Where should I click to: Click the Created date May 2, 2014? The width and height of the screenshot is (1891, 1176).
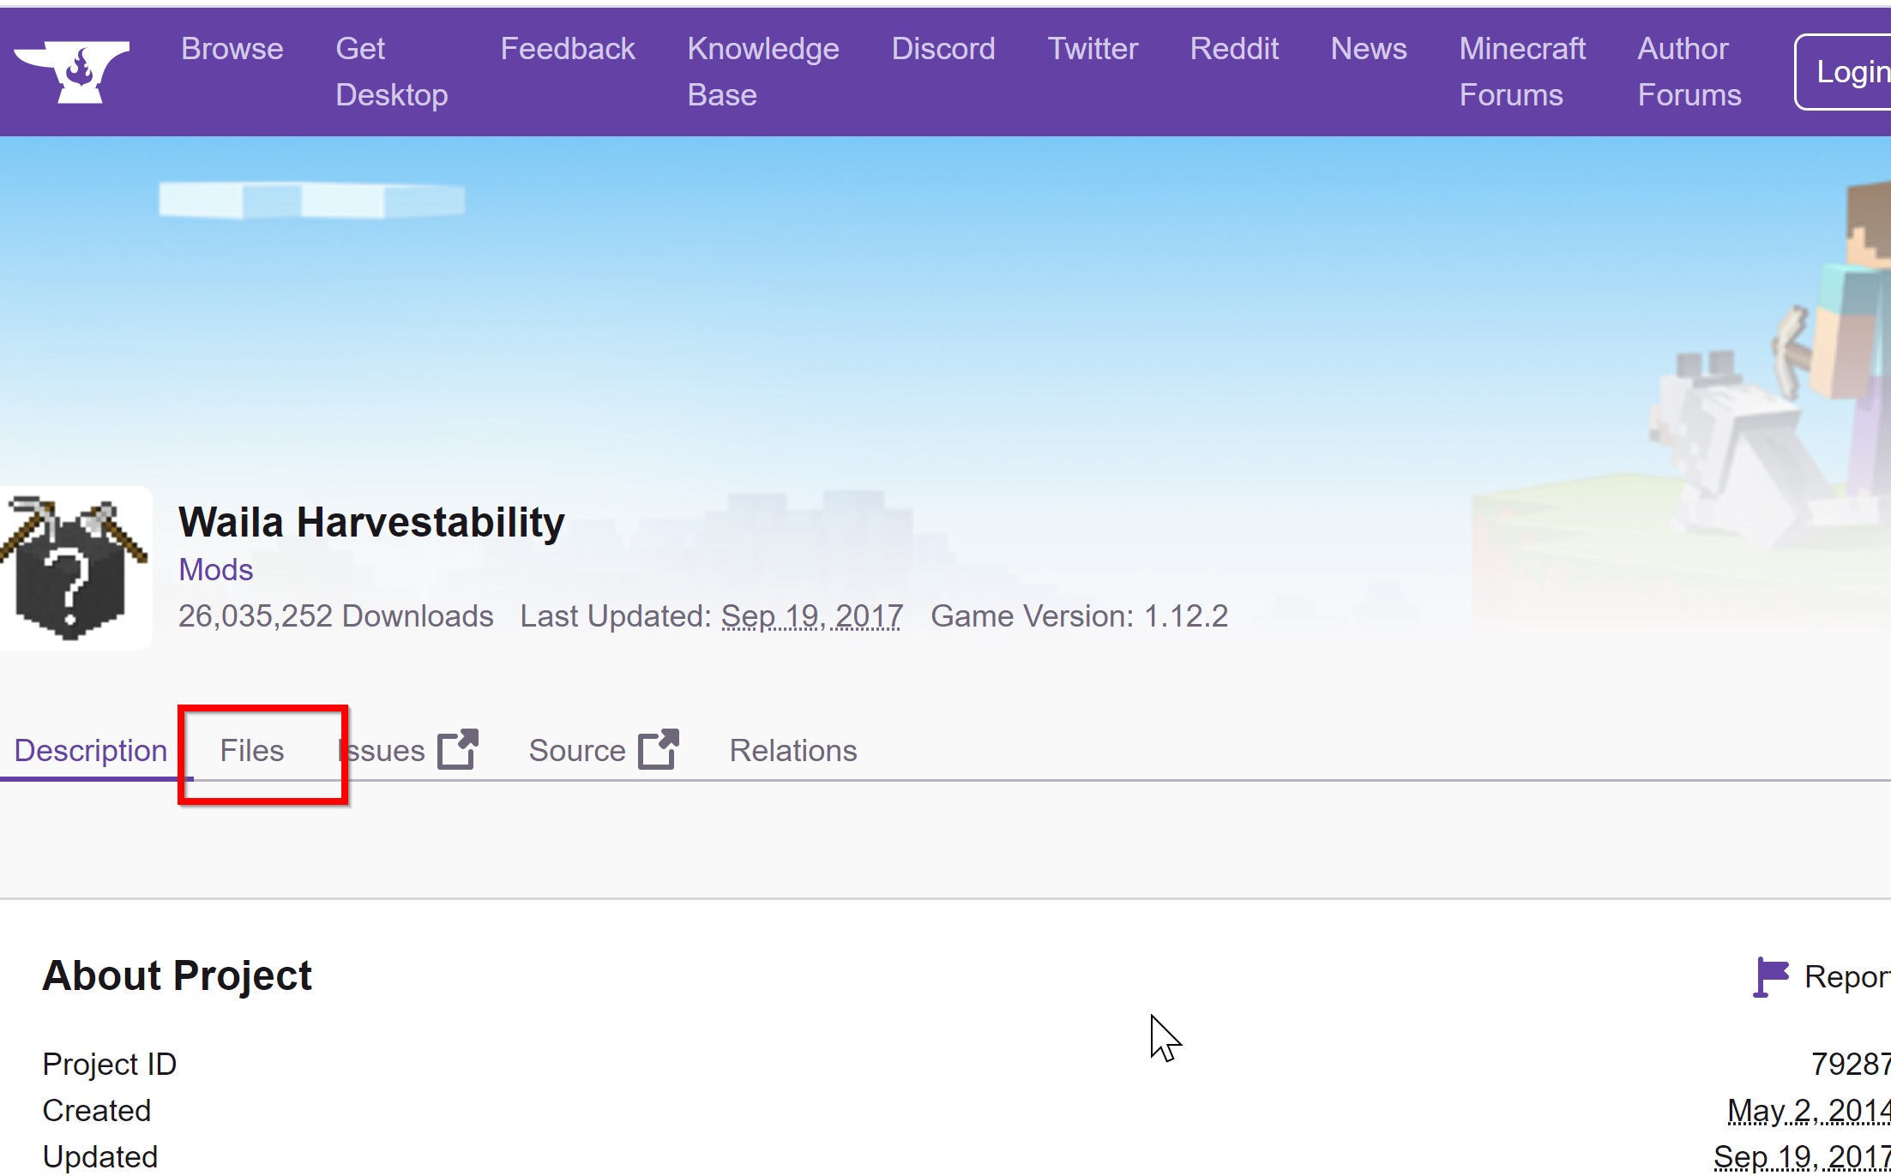click(1809, 1111)
